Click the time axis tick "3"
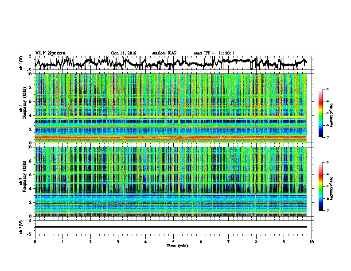 (x=118, y=241)
